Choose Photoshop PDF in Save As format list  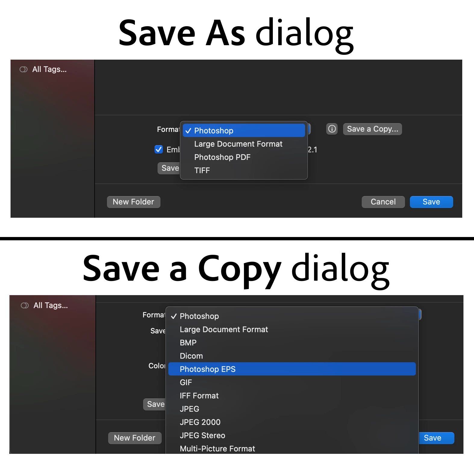(x=244, y=157)
